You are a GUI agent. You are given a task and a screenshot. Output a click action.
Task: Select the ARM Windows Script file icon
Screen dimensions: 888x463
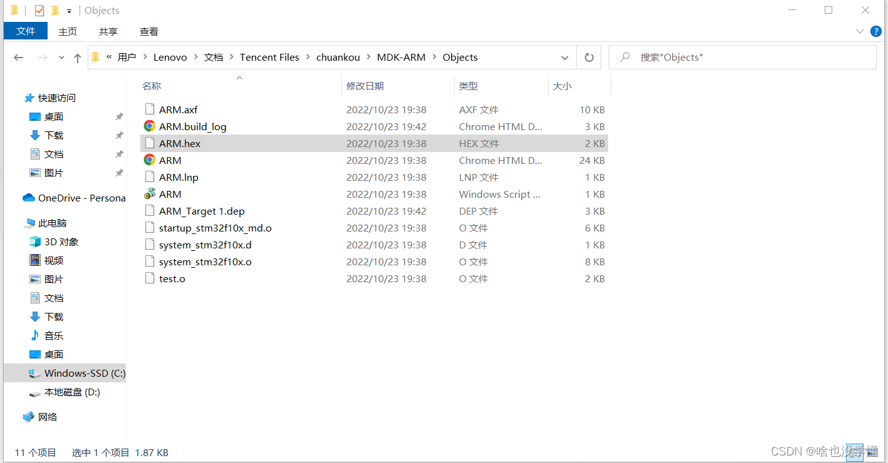150,194
